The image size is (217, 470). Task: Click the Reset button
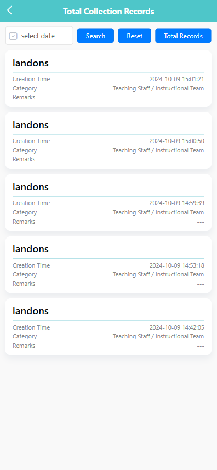click(x=135, y=36)
